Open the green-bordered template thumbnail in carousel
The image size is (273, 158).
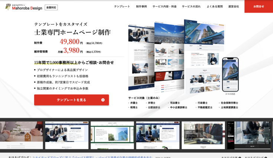pyautogui.click(x=112, y=135)
